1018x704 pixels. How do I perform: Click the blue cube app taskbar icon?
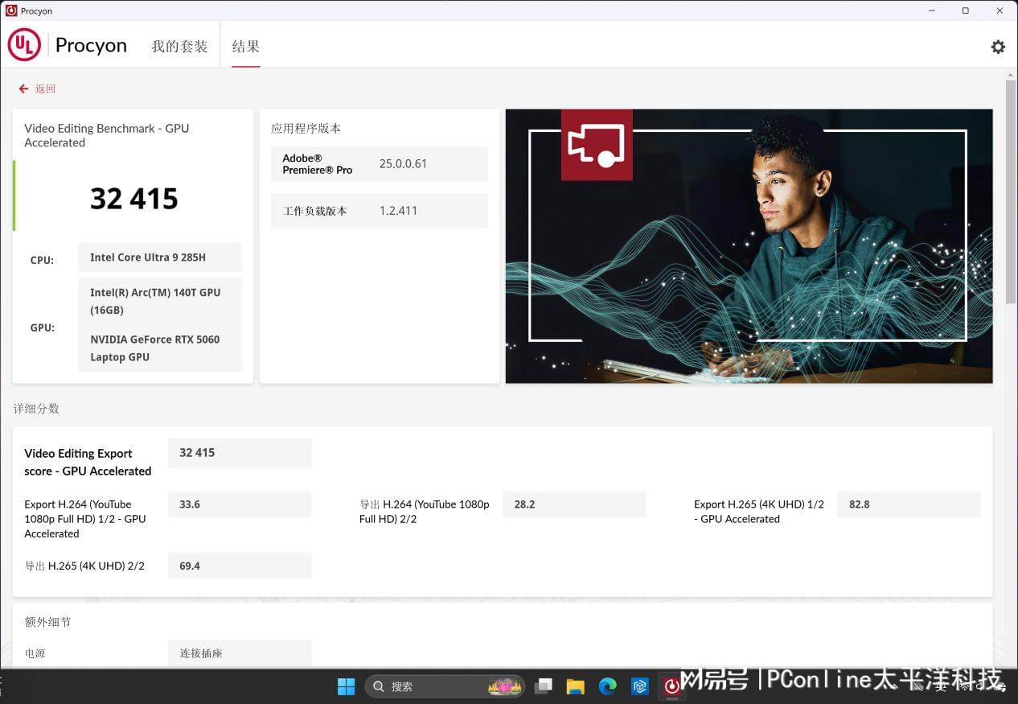639,686
